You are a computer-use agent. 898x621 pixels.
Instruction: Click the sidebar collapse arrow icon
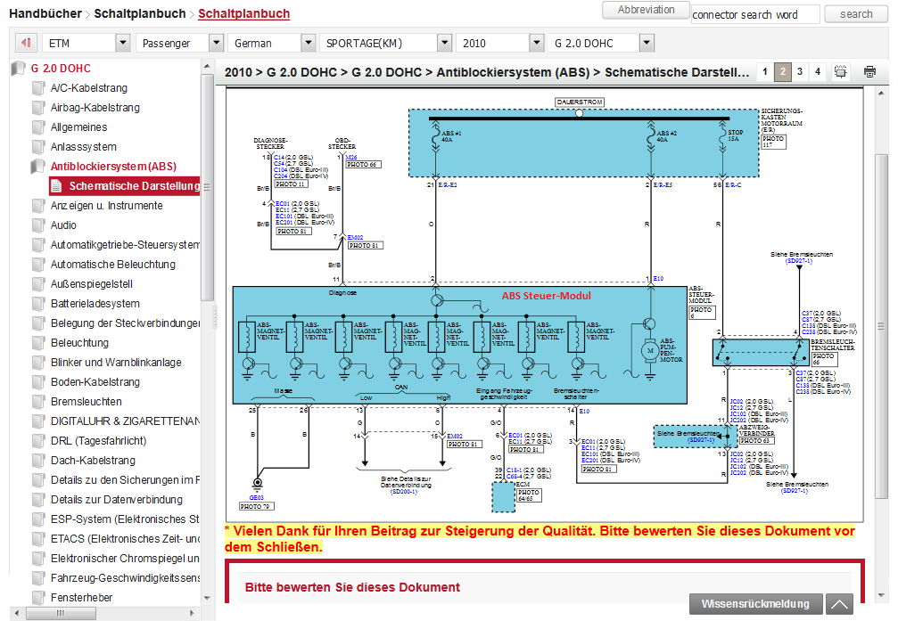click(27, 43)
